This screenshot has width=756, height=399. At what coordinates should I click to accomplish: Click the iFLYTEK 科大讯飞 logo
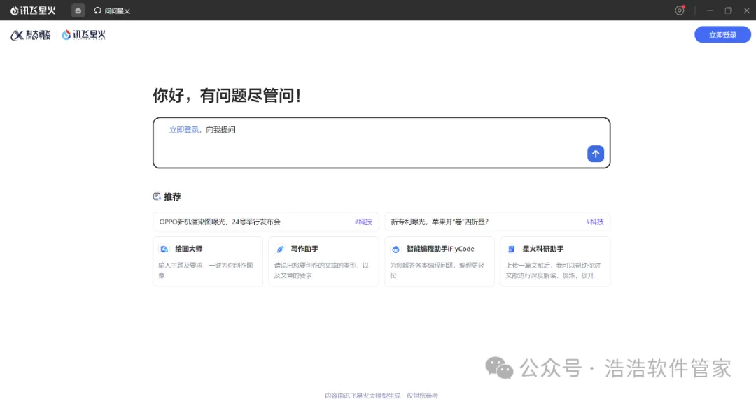tap(31, 35)
